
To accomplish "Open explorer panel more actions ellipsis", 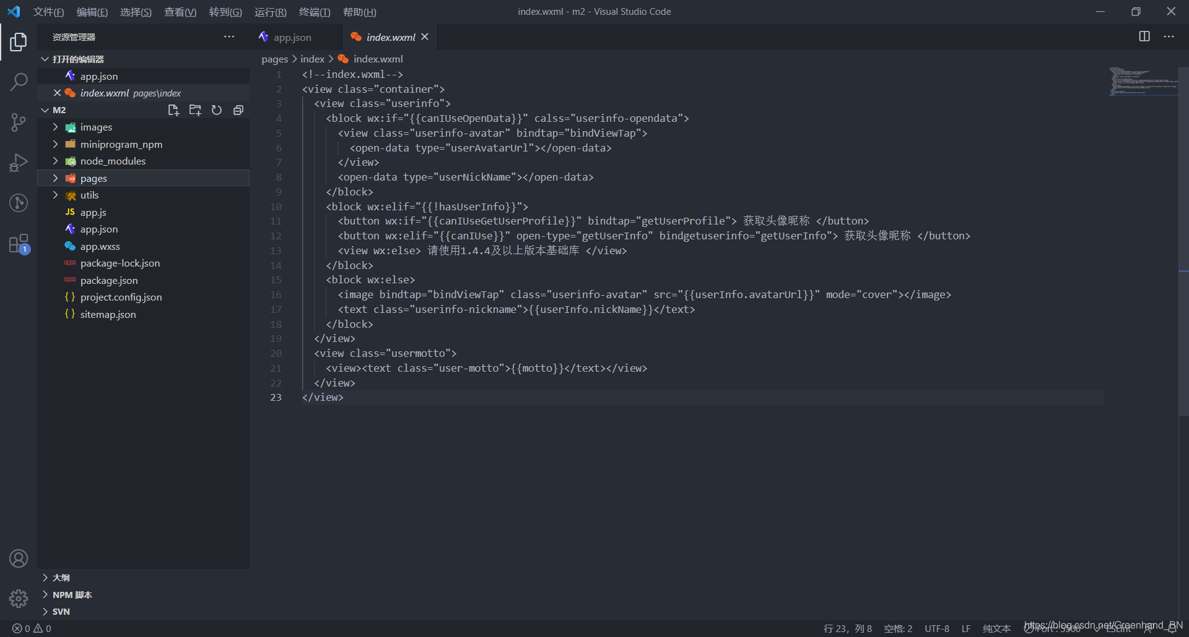I will 229,37.
